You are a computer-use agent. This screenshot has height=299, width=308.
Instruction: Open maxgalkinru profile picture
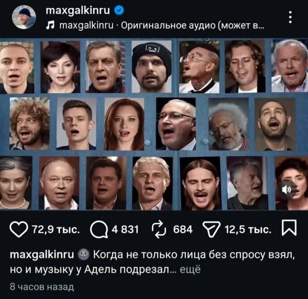point(24,17)
